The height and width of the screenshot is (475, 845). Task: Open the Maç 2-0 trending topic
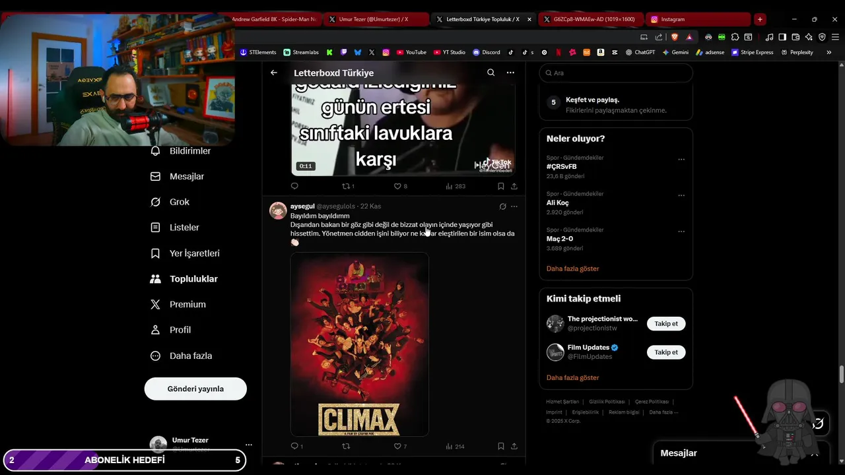560,239
